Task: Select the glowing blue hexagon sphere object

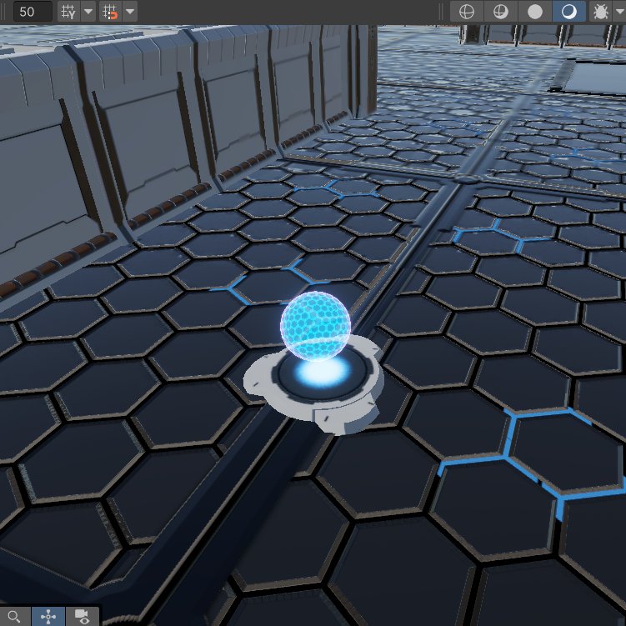Action: coord(315,326)
